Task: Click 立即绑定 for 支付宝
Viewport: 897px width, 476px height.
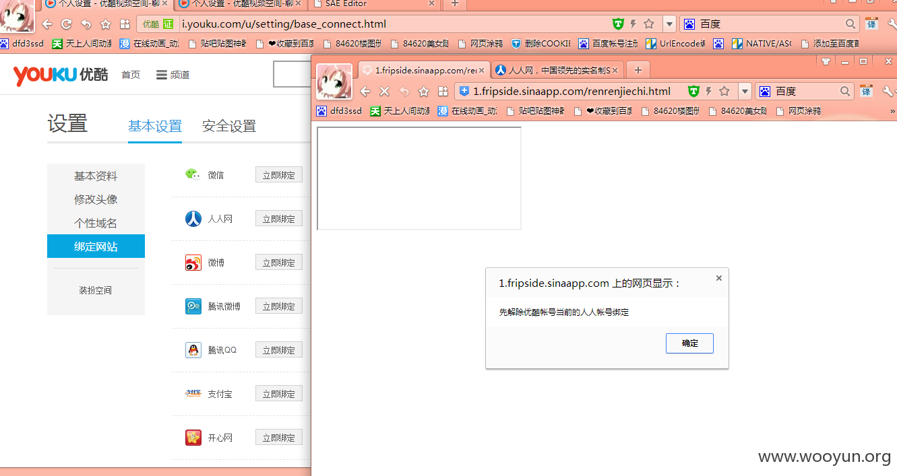Action: coord(279,394)
